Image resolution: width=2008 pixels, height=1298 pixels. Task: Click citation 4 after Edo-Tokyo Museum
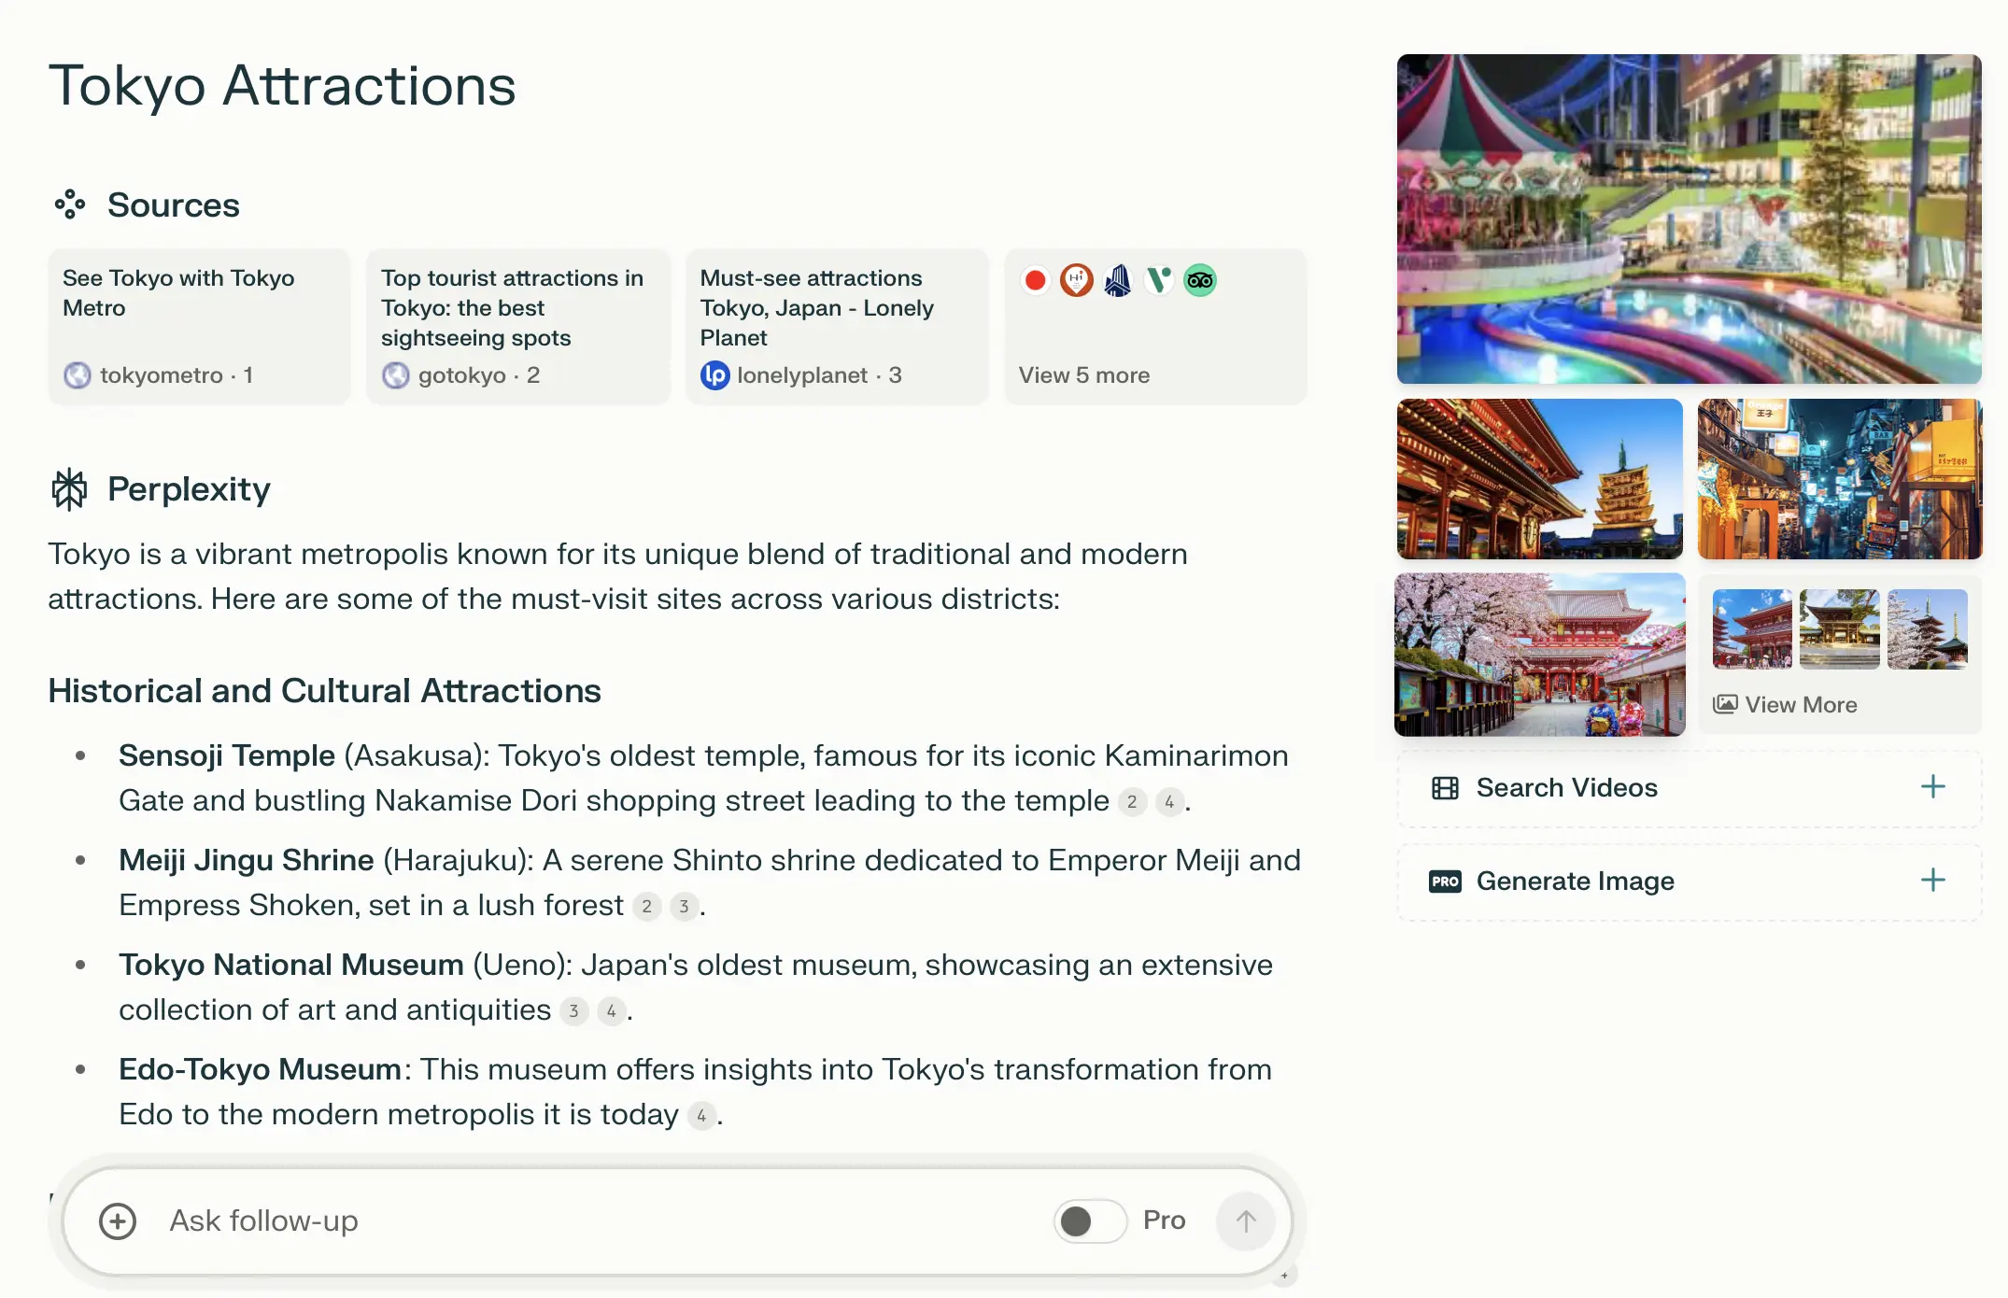[700, 1114]
